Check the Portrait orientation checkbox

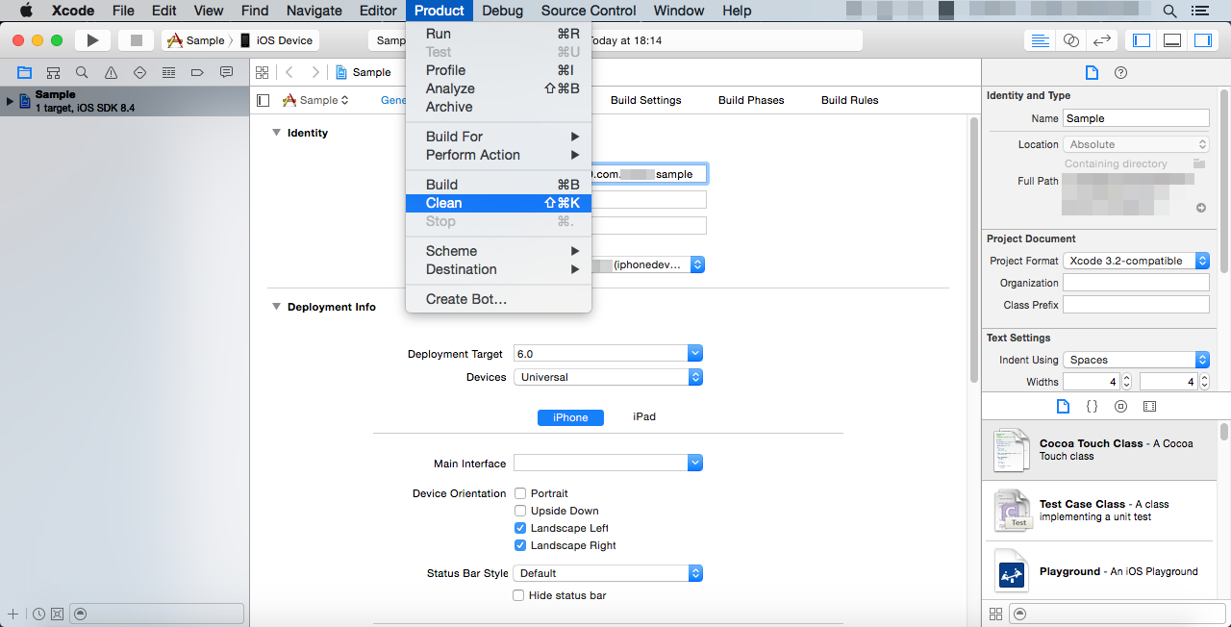coord(519,493)
